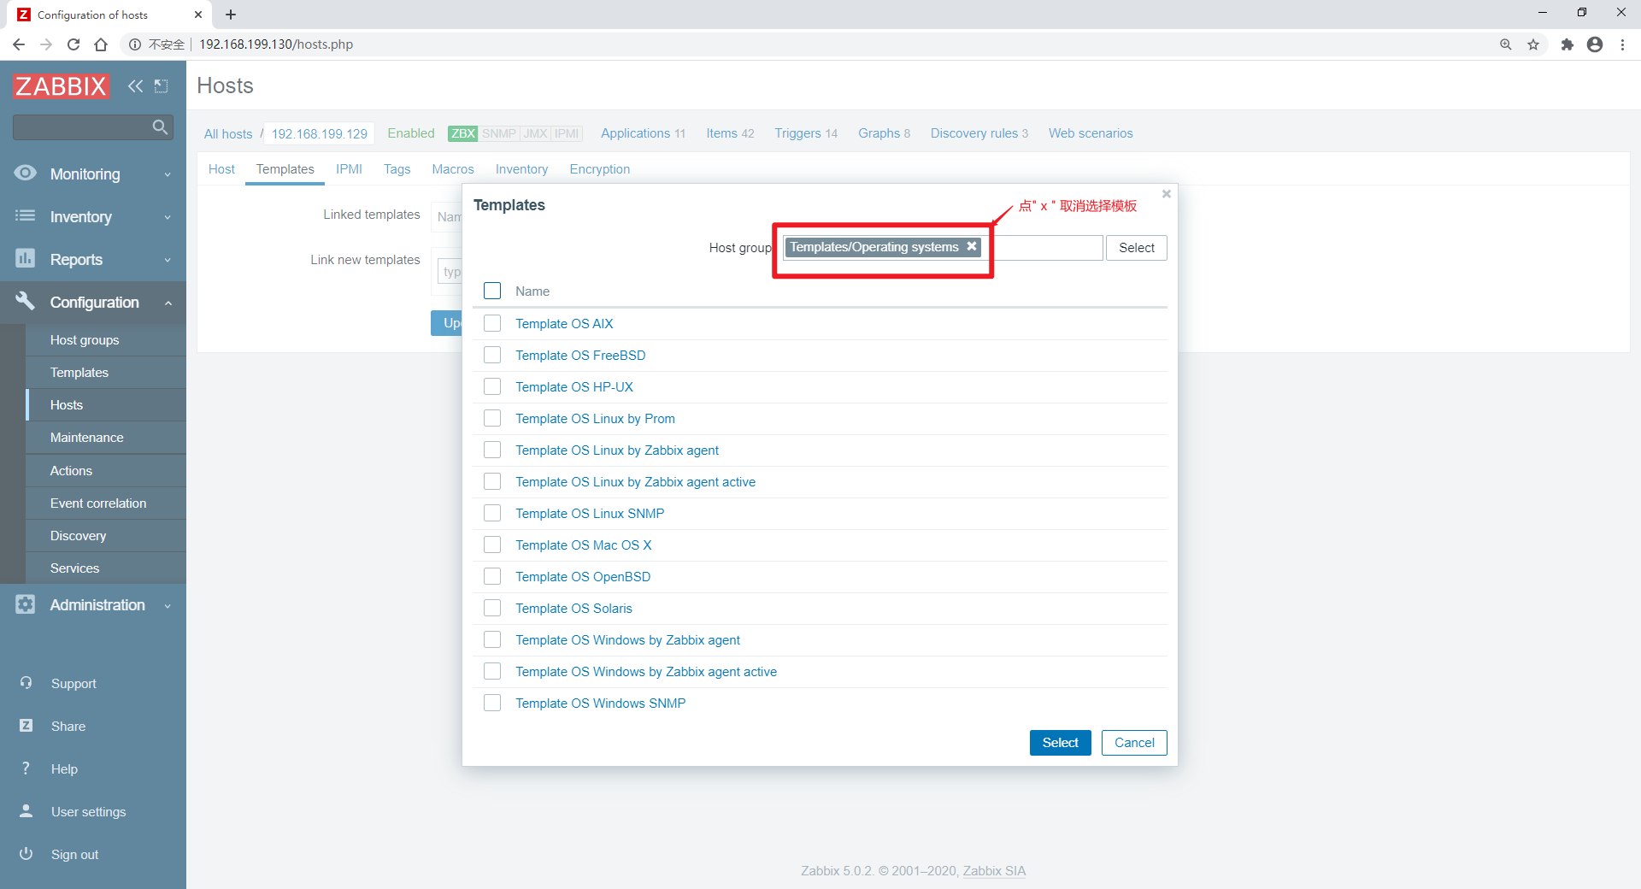Reload the page in browser
Image resolution: width=1641 pixels, height=889 pixels.
click(x=74, y=44)
